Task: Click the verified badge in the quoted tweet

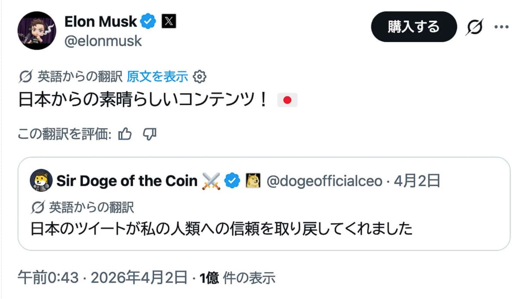Action: point(232,181)
